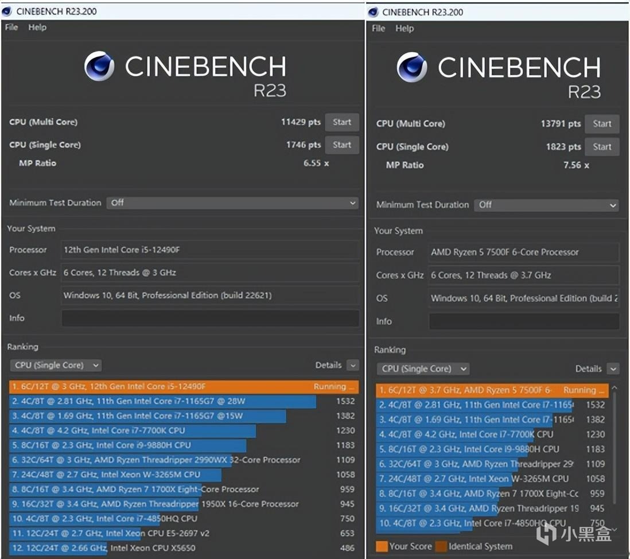Open CPU (Single Core) ranking dropdown, left window
The width and height of the screenshot is (630, 559).
(x=56, y=365)
